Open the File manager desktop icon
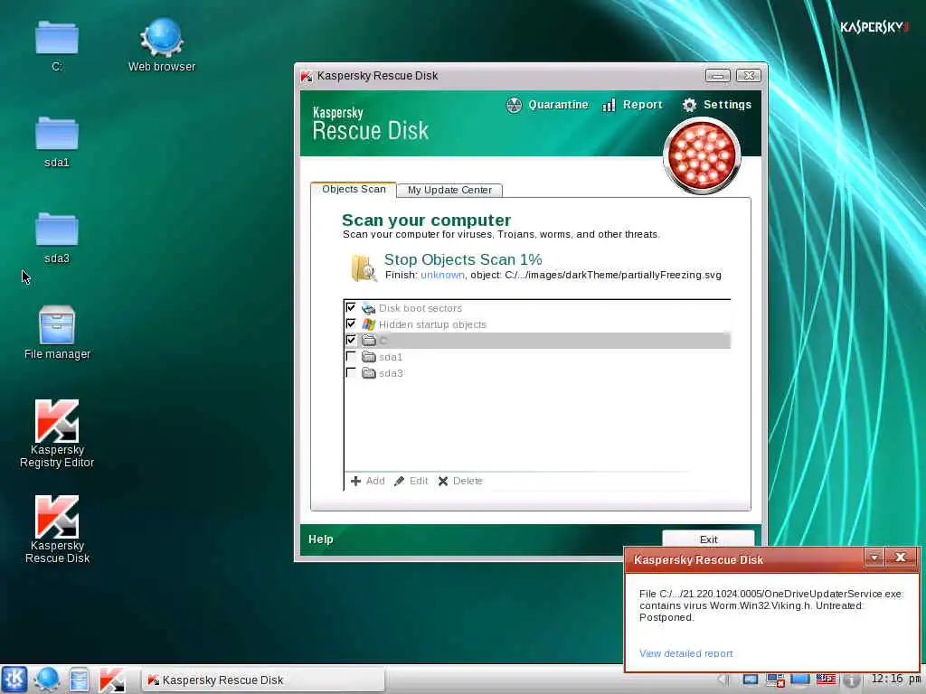 57,333
